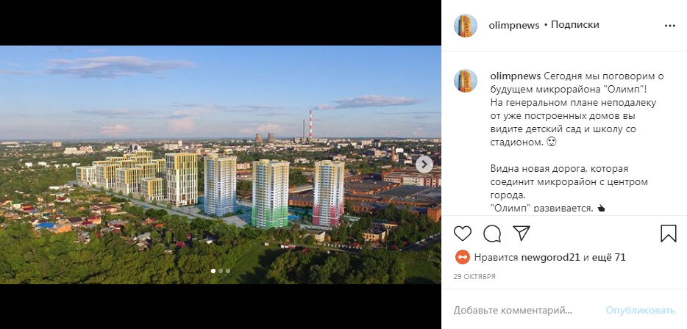Save post with the bookmark icon
This screenshot has width=687, height=329.
click(669, 234)
